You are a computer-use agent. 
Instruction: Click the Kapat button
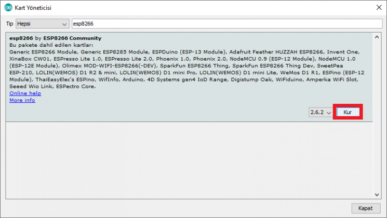point(366,208)
